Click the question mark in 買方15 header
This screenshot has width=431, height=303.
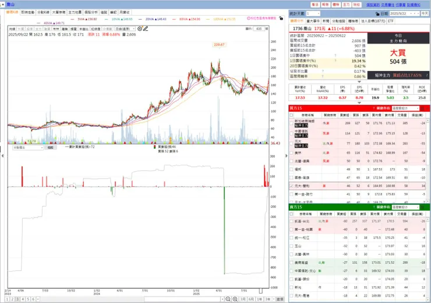pyautogui.click(x=373, y=108)
